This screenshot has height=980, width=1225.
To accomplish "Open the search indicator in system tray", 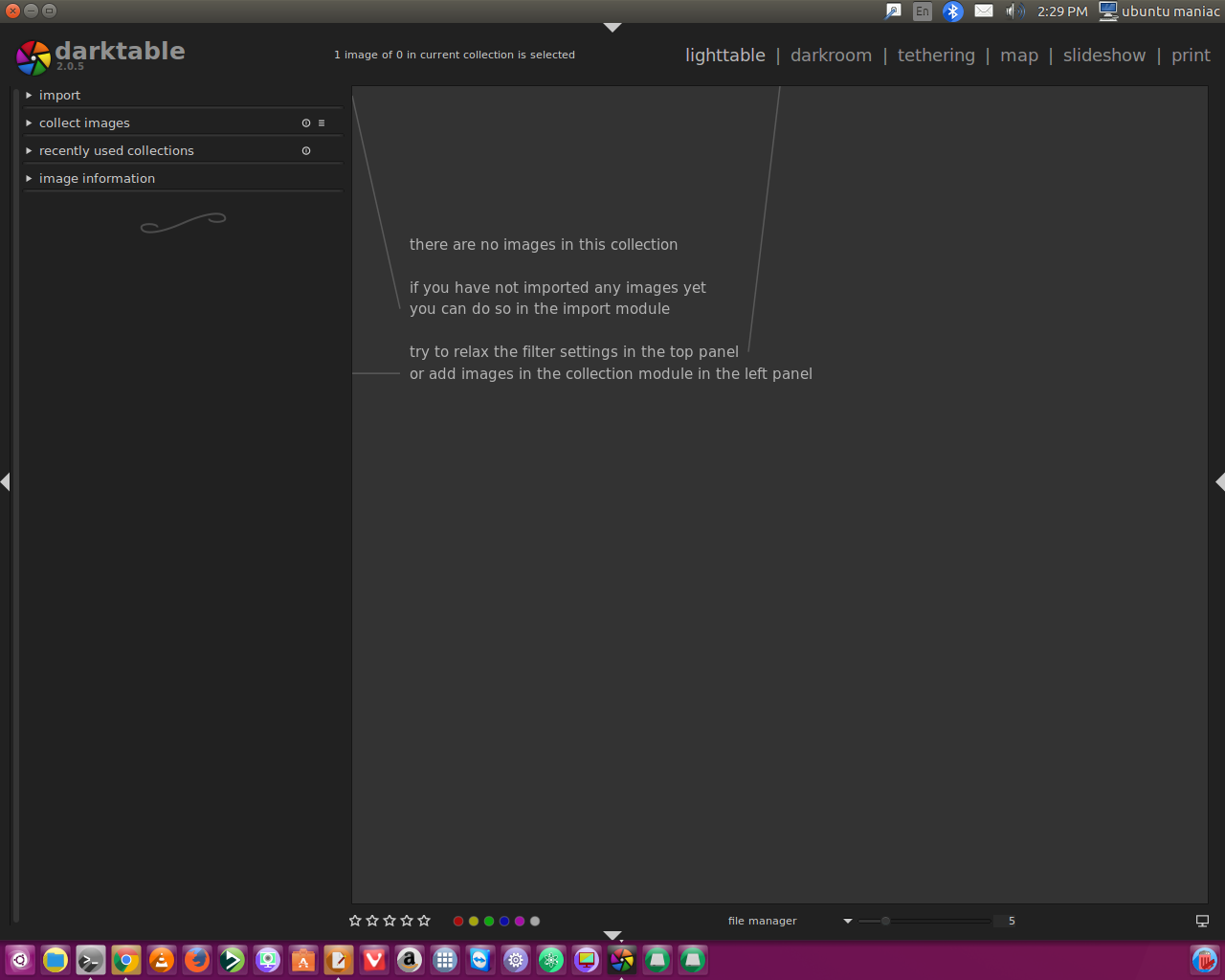I will (x=893, y=11).
